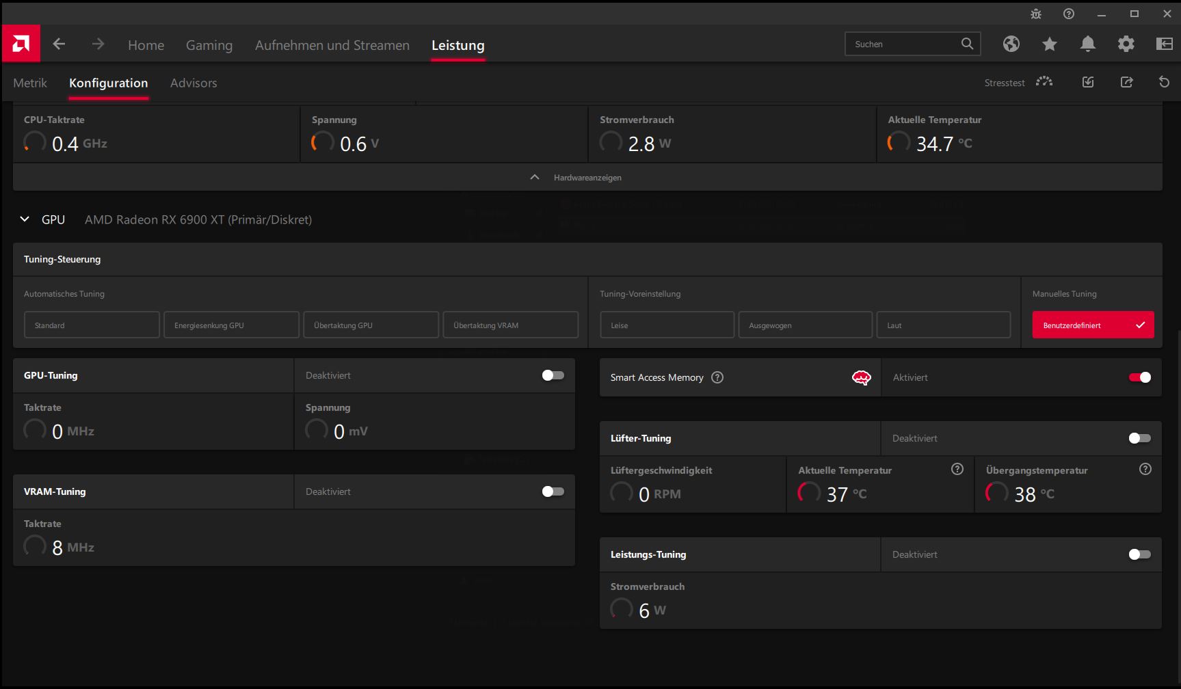Image resolution: width=1181 pixels, height=689 pixels.
Task: Choose the Leise tuning preset
Action: pos(667,325)
